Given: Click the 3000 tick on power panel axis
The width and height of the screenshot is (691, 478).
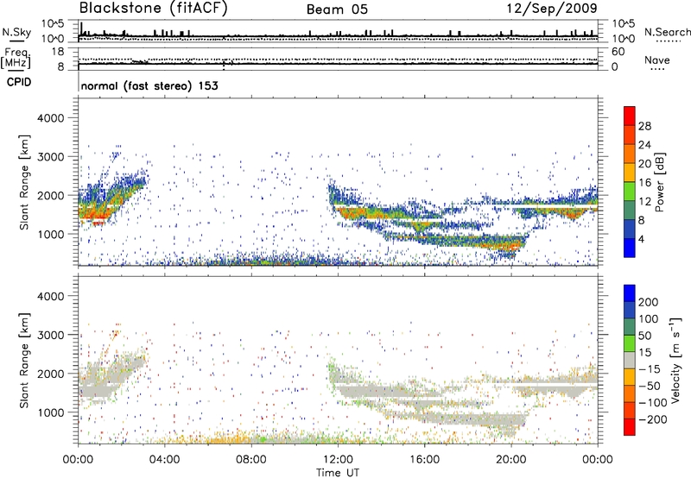Looking at the screenshot, I should tap(50, 157).
